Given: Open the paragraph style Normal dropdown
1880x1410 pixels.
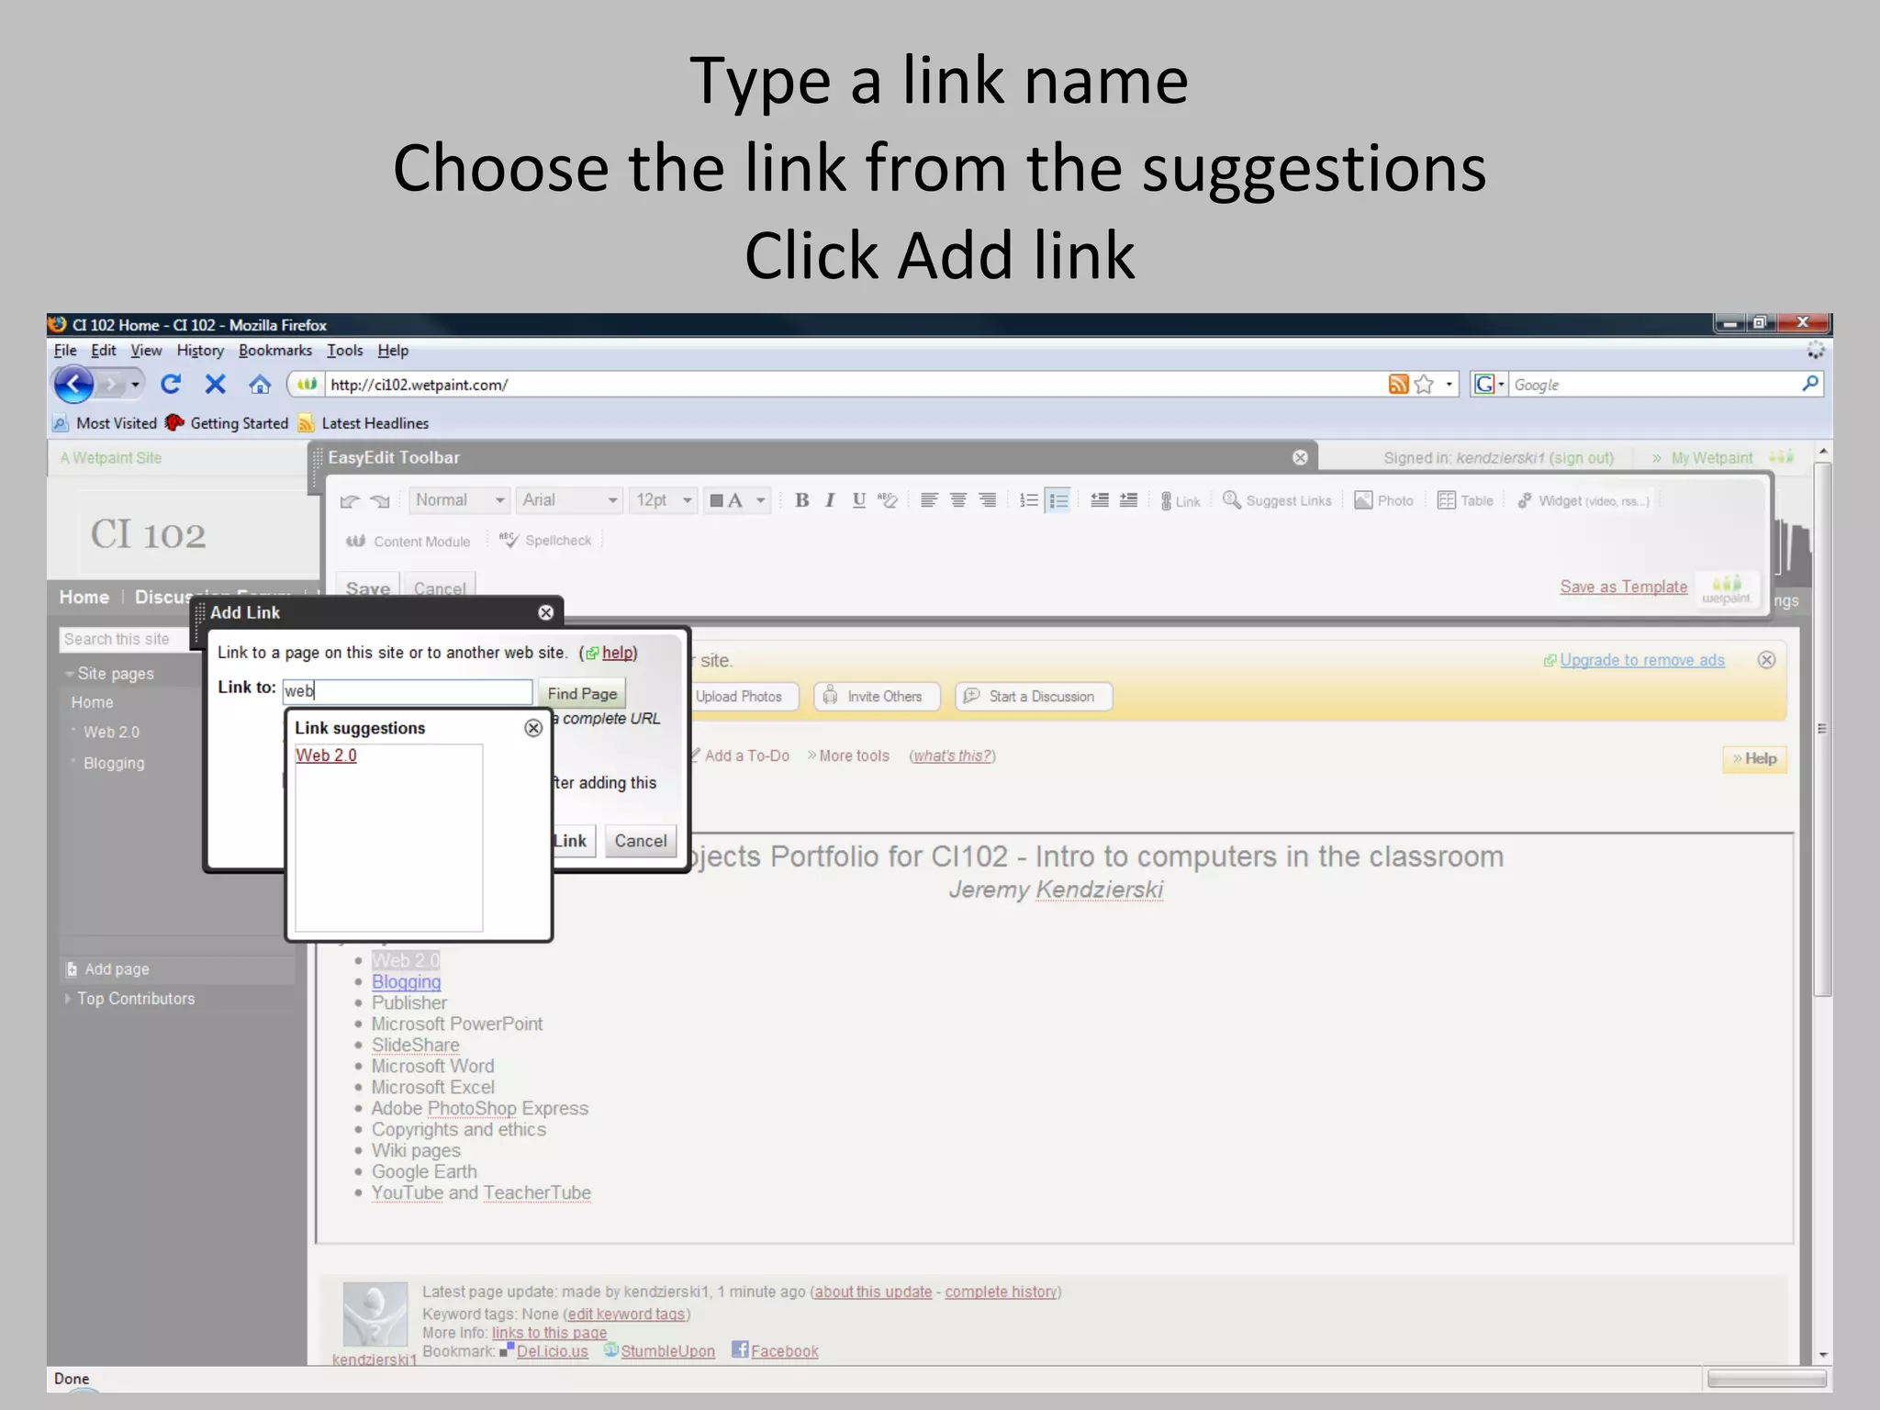Looking at the screenshot, I should point(459,500).
